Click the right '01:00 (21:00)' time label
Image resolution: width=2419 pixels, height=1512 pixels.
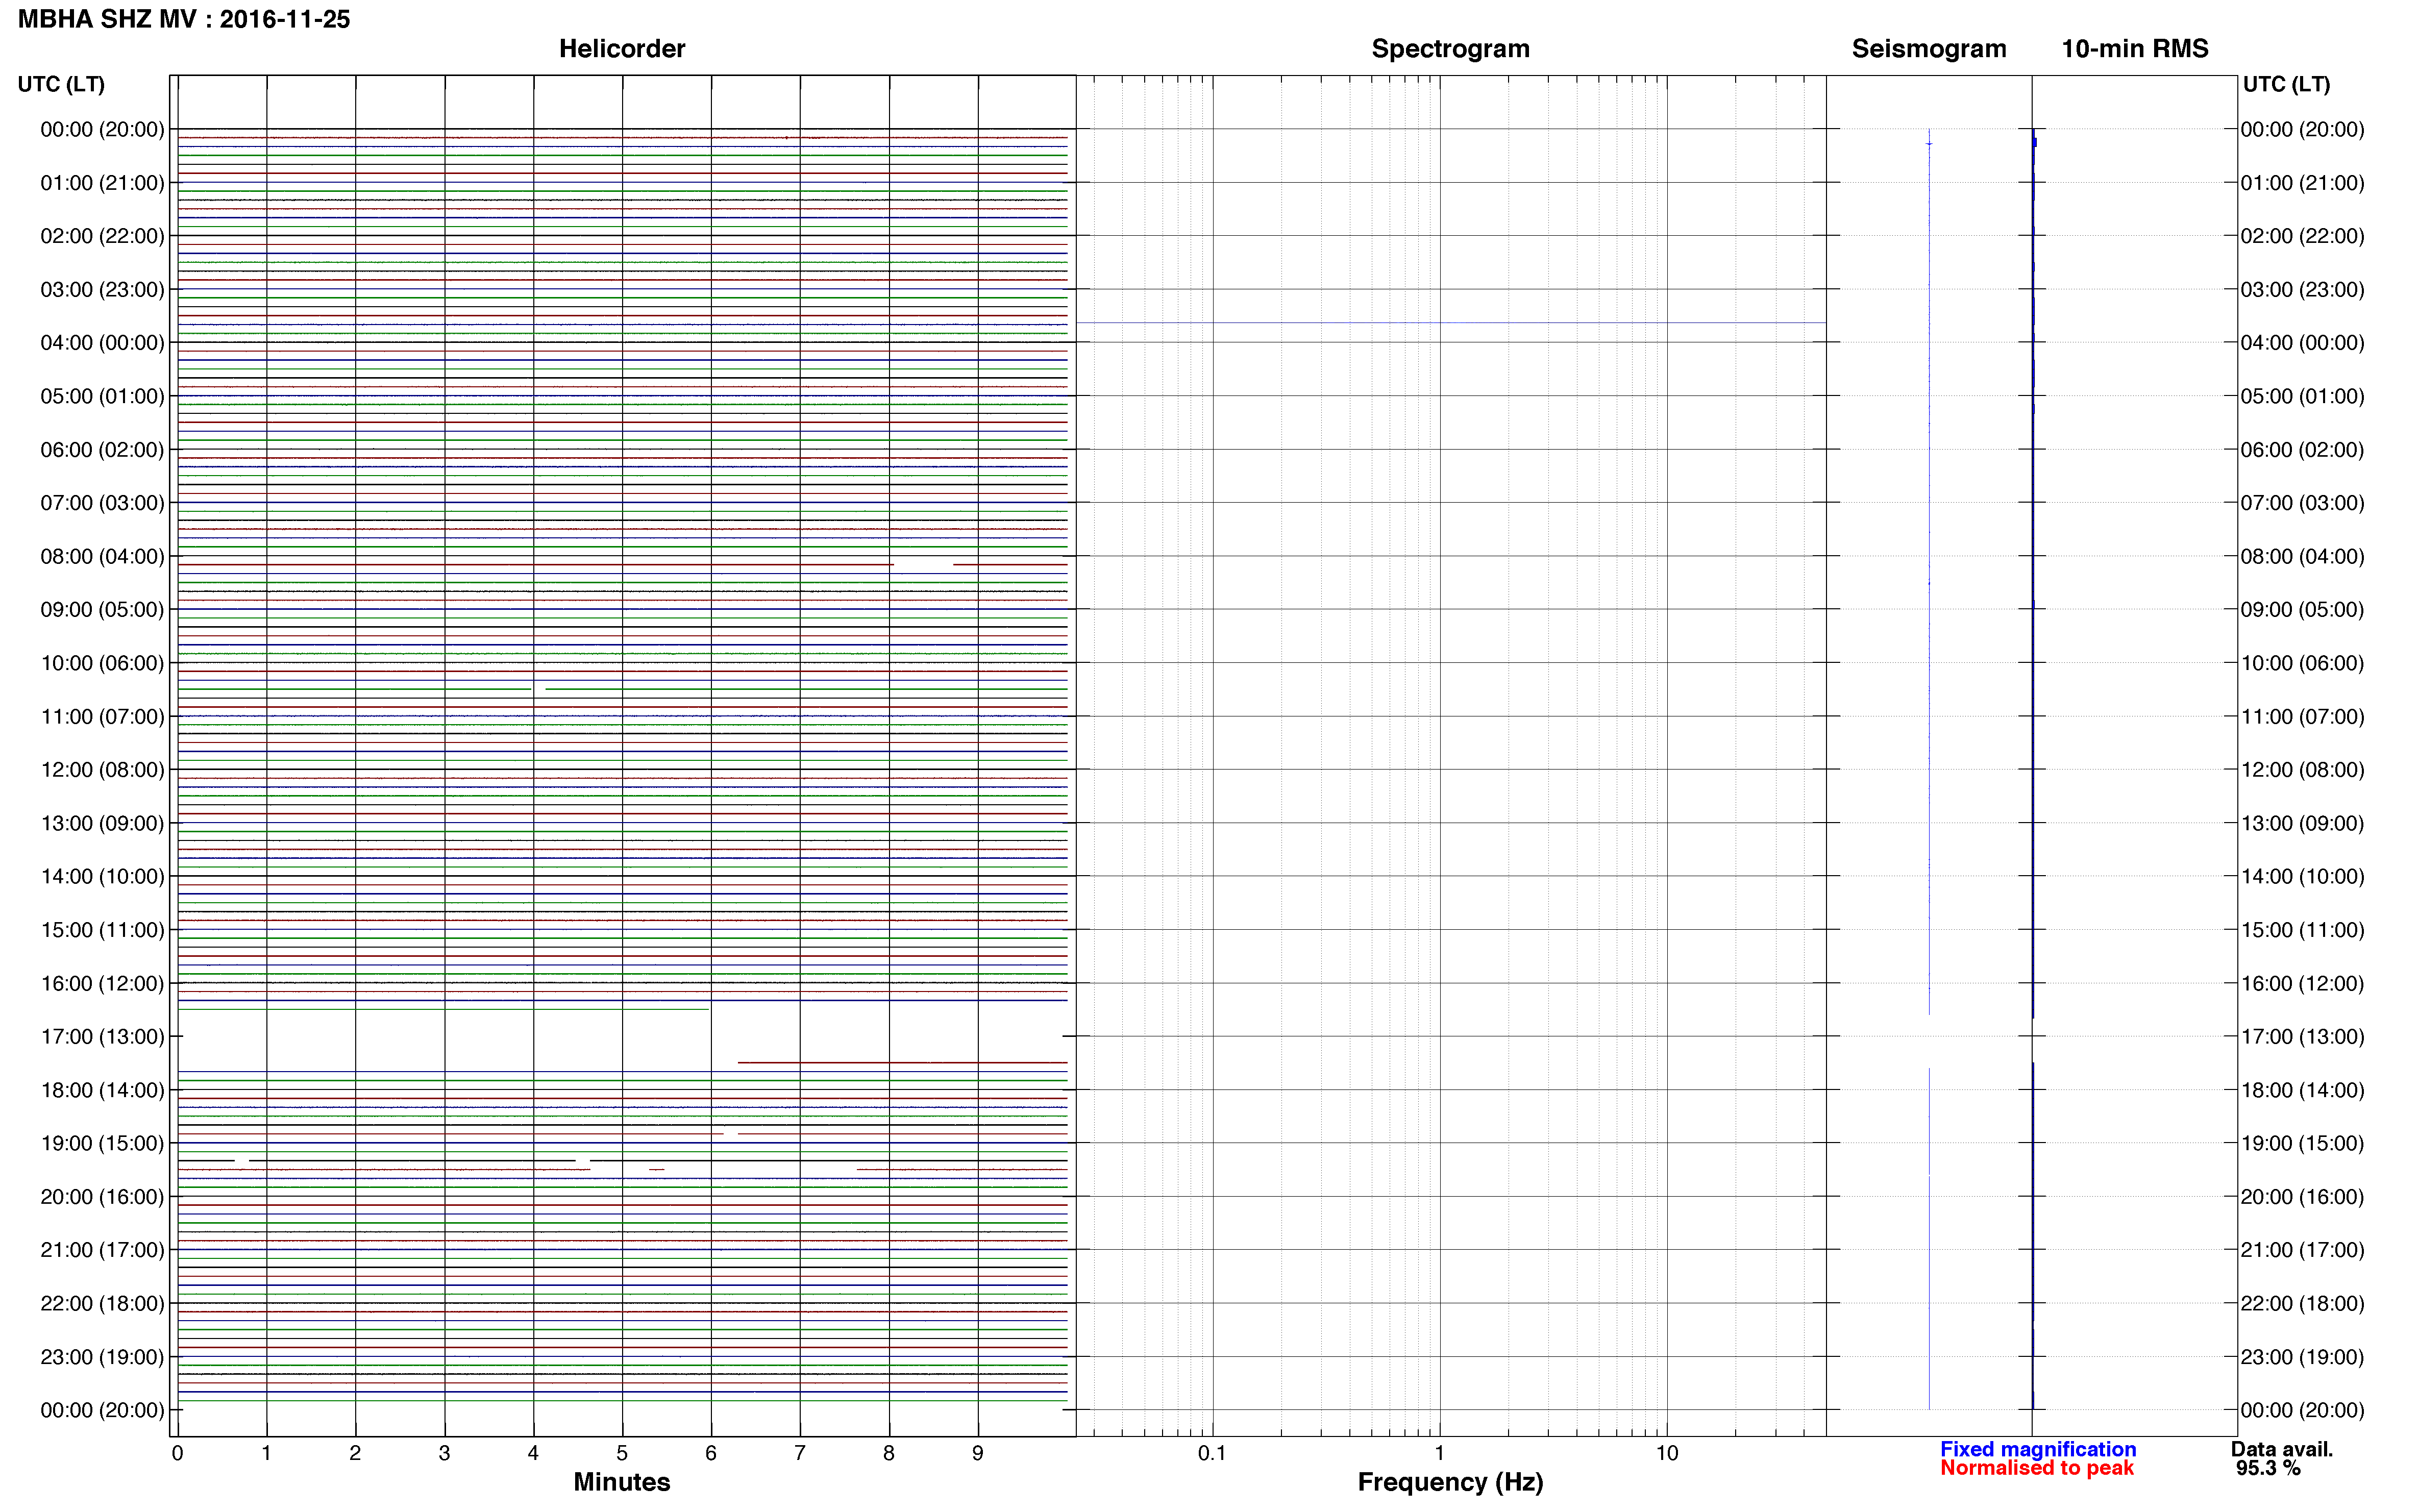(2302, 183)
